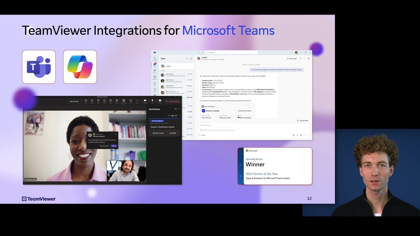This screenshot has height=236, width=420.
Task: Open More options in meeting toolbar
Action: tap(137, 101)
